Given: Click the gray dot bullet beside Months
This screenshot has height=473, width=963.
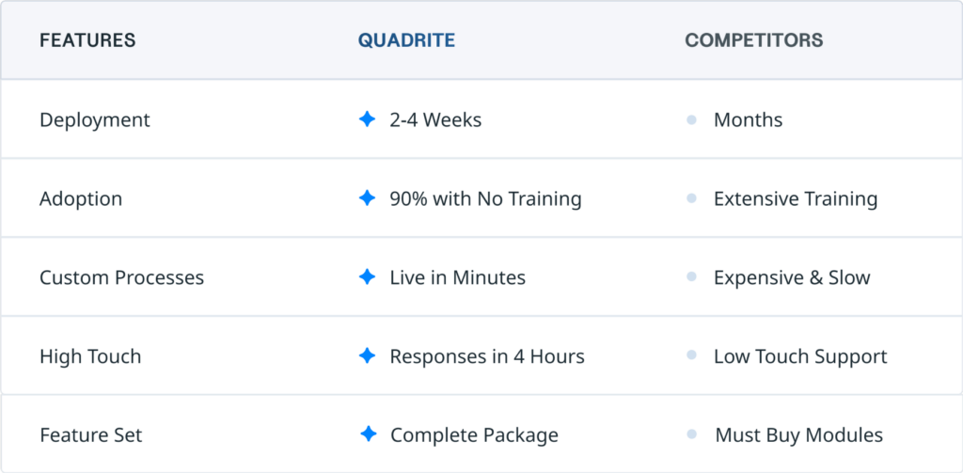Looking at the screenshot, I should tap(691, 119).
